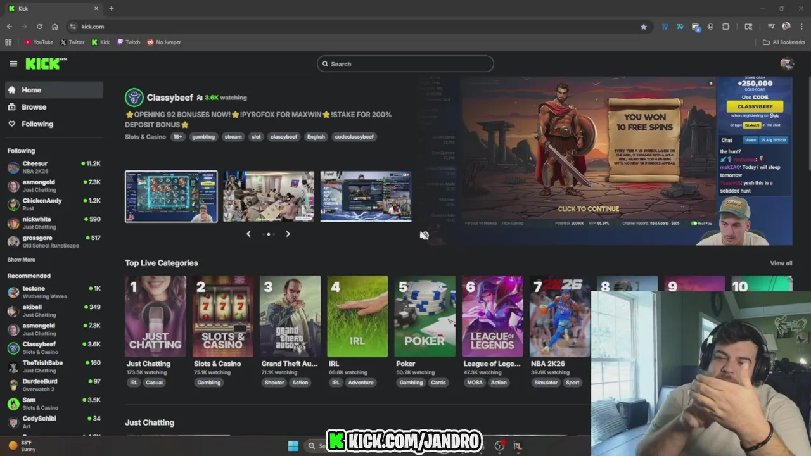Open the Kick user avatar menu
Viewport: 811px width, 456px height.
tap(787, 63)
